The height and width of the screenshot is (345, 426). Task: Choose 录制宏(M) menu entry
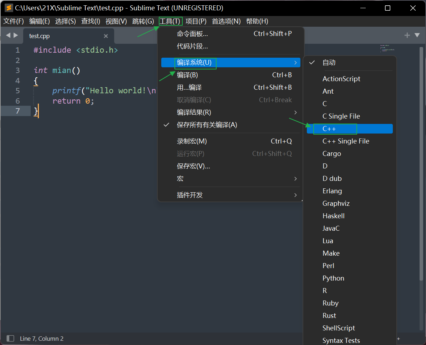[x=230, y=141]
